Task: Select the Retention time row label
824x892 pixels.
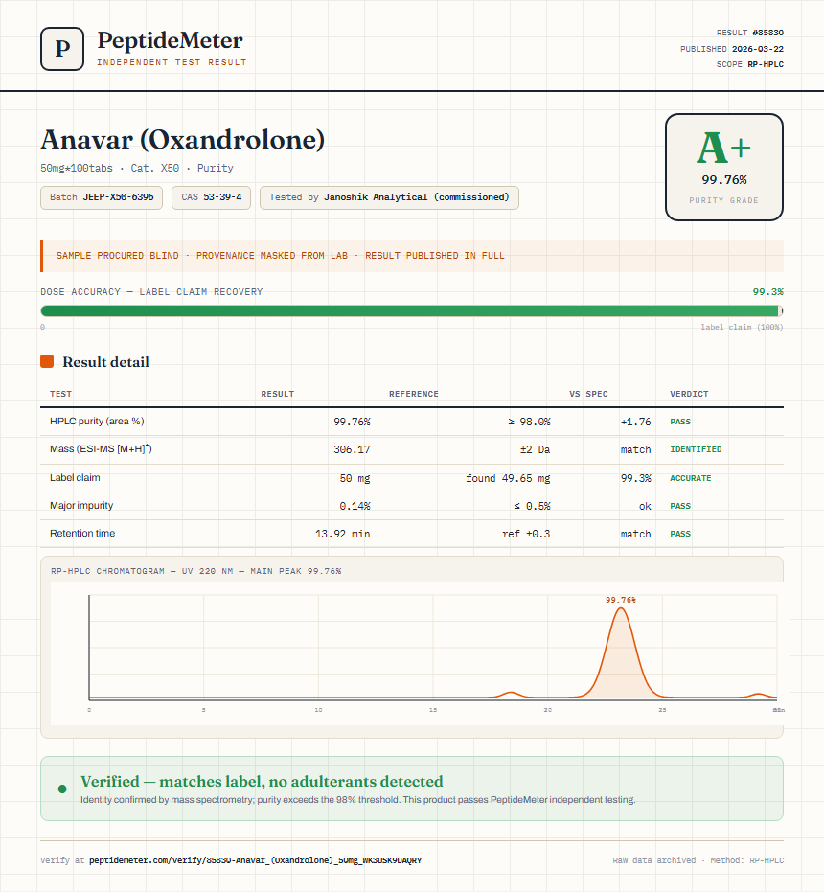Action: (x=82, y=533)
